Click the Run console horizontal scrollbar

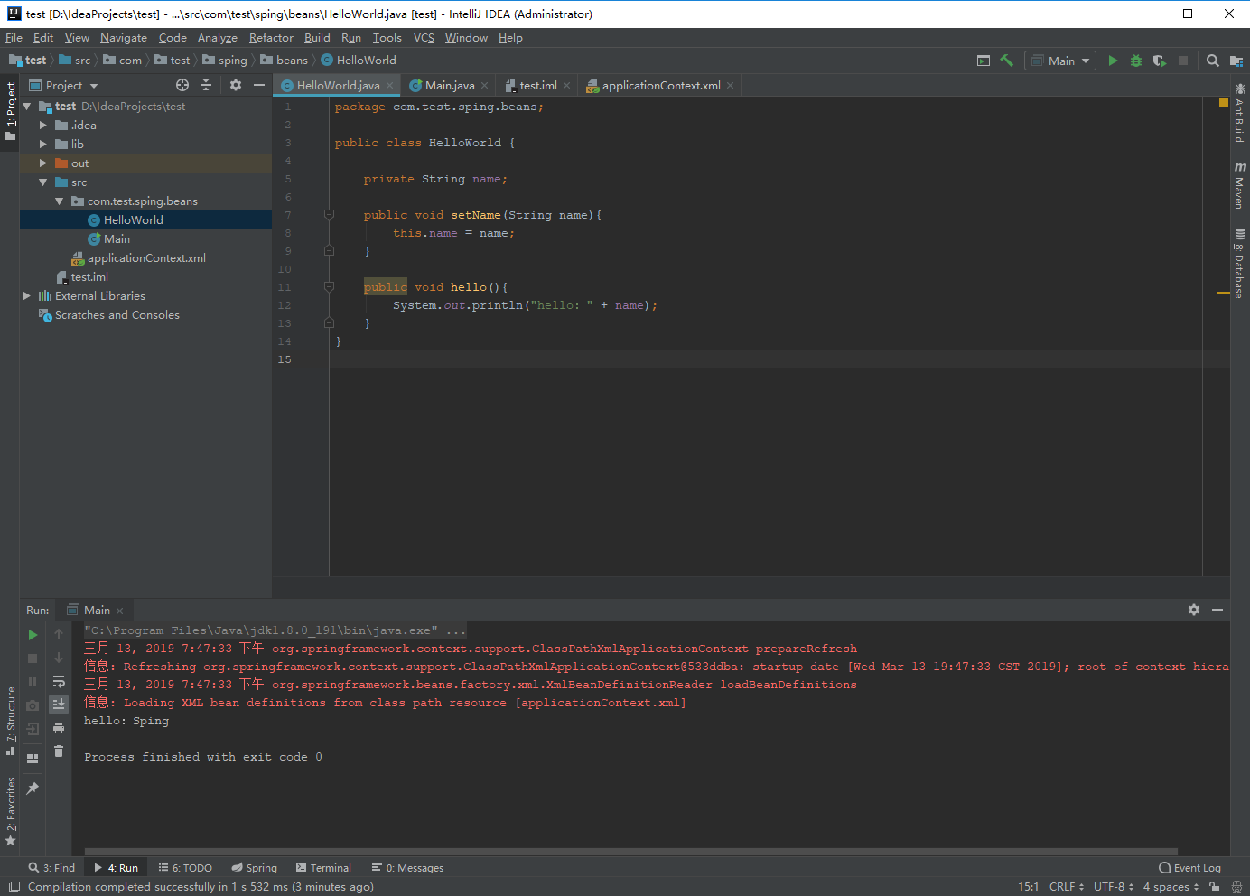point(630,851)
